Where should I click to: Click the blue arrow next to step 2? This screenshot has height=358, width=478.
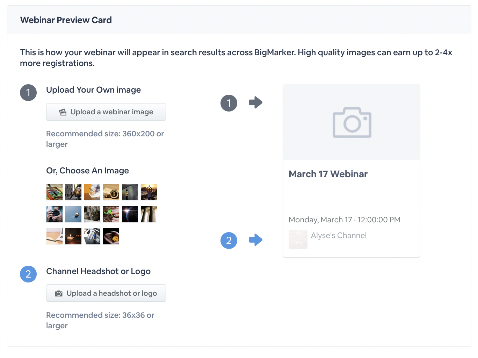[x=255, y=240]
